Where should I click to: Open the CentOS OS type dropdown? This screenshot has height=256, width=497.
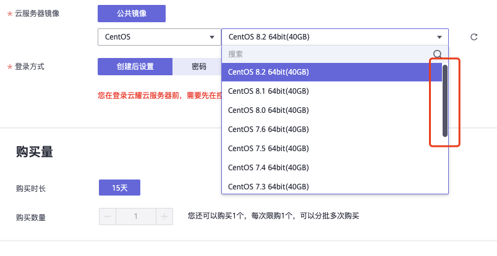tap(159, 36)
